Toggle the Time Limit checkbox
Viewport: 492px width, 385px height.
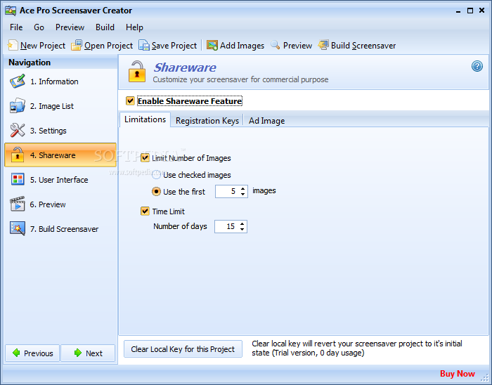(145, 211)
